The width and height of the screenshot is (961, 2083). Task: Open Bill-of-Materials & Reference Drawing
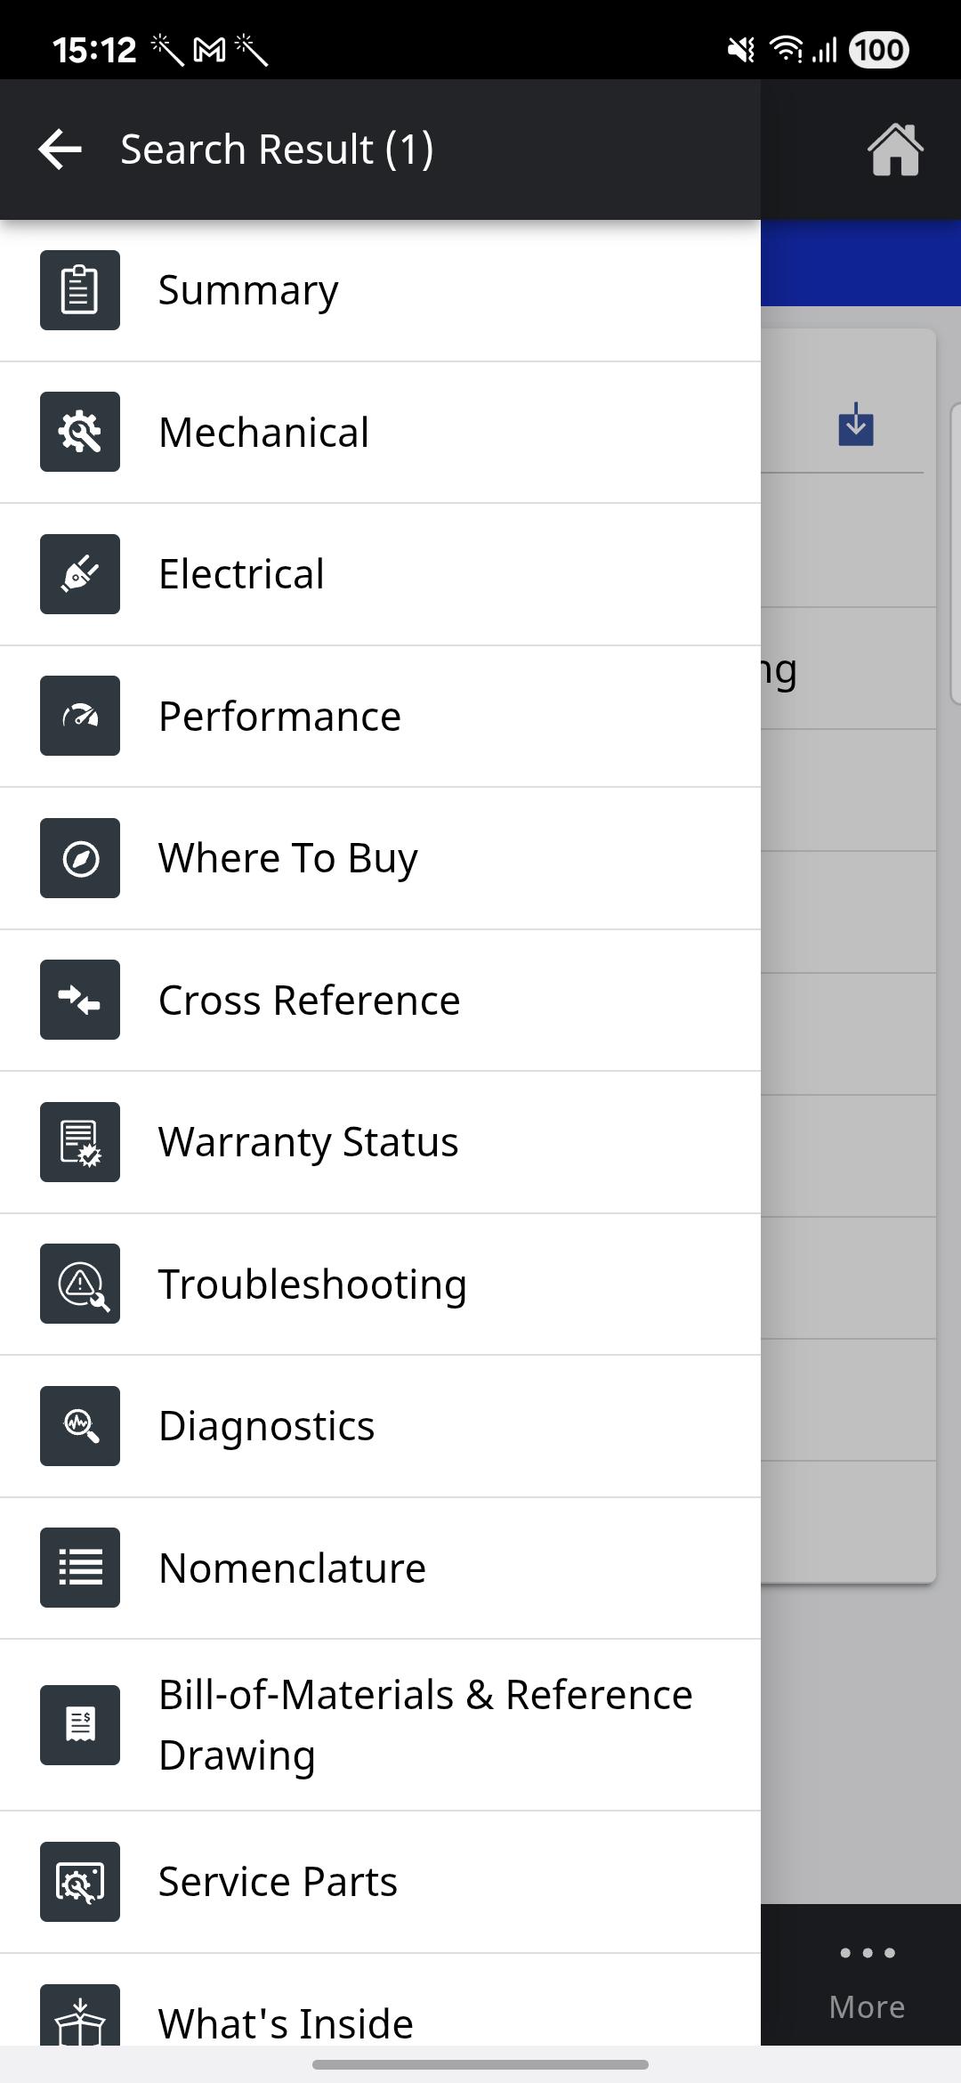424,1724
